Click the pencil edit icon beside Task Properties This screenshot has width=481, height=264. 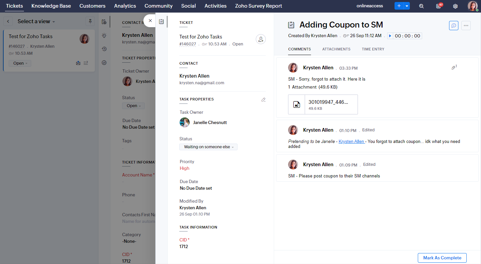coord(263,99)
